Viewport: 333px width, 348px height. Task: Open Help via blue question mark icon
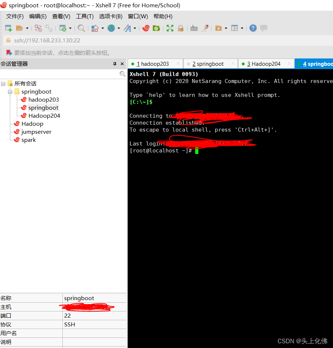[x=253, y=28]
